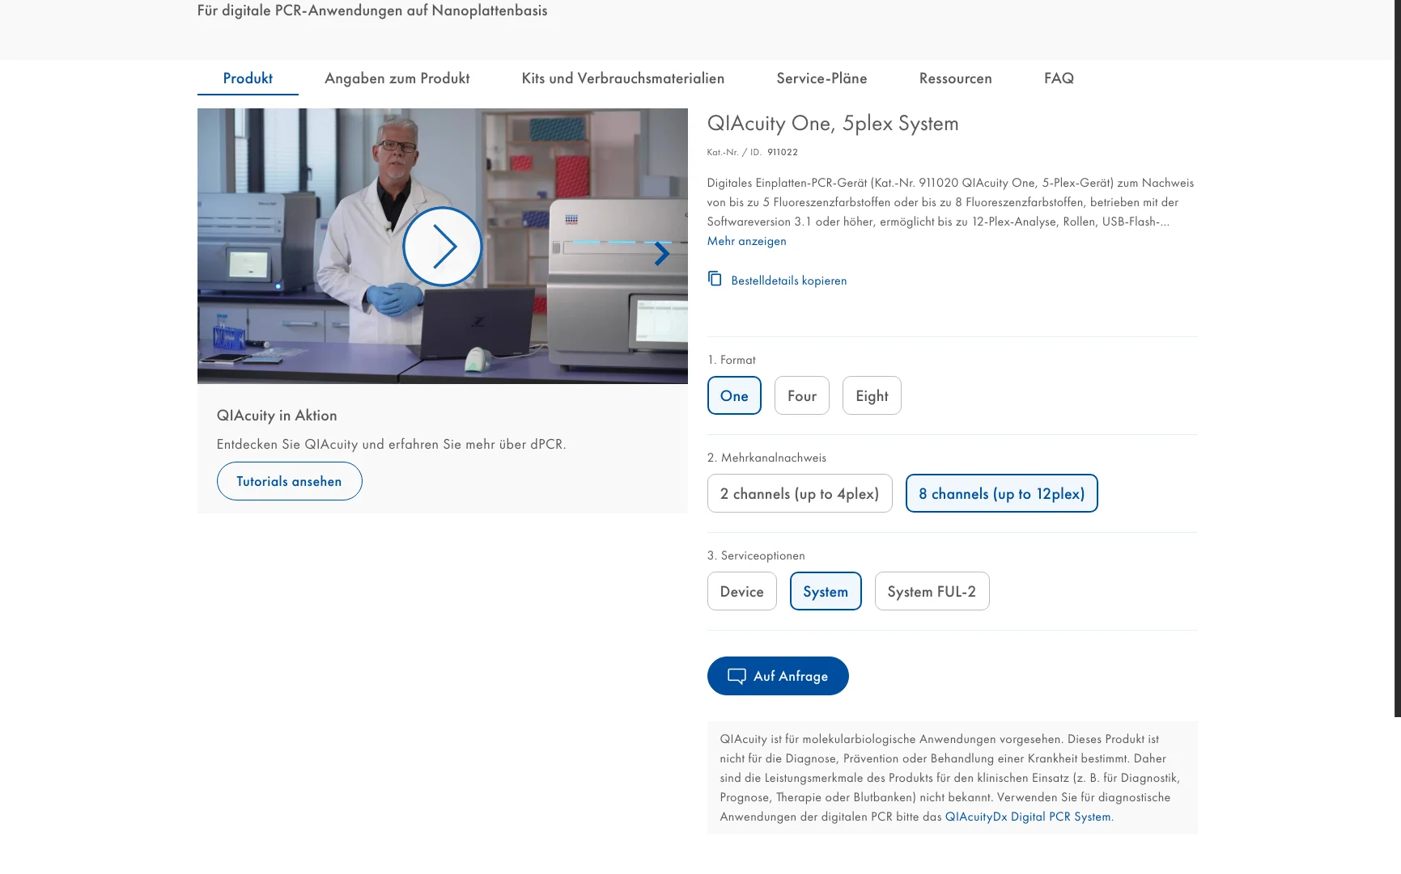
Task: Click the '2. Mehrkanalnachweis' label
Action: coord(766,458)
